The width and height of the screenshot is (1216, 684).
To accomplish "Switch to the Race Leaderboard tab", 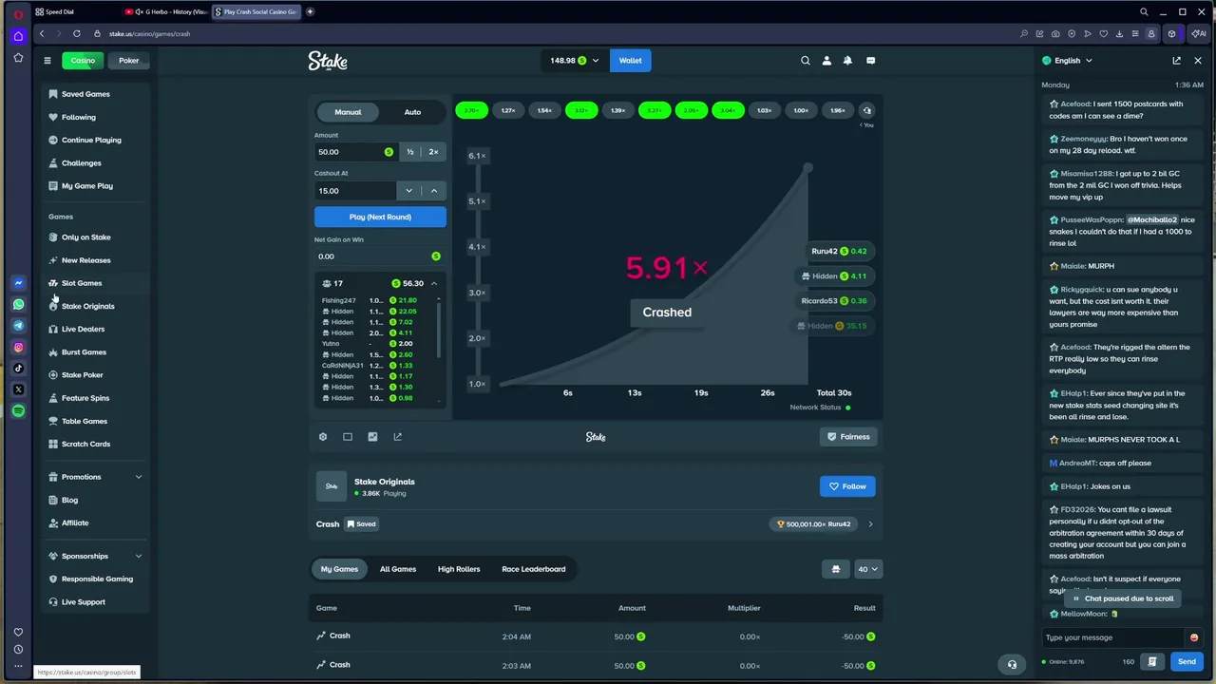I will tap(534, 569).
